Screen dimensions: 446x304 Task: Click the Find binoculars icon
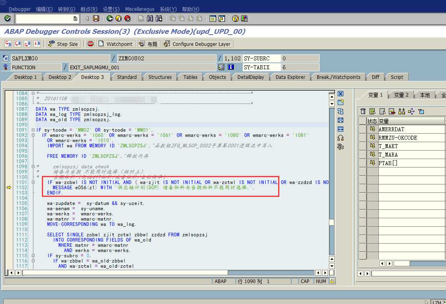[150, 19]
